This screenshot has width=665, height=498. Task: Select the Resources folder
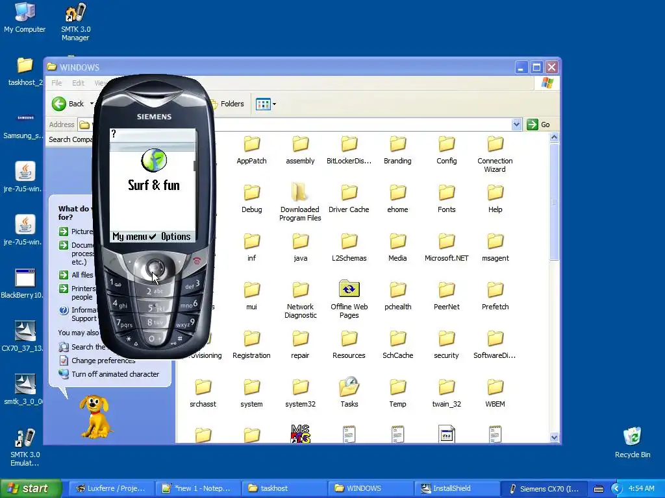pyautogui.click(x=349, y=345)
